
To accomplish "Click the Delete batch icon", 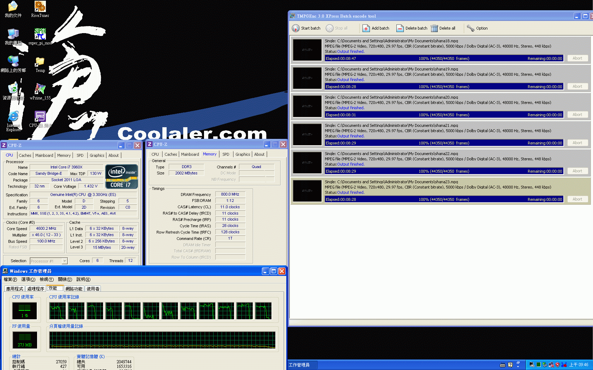I will coord(400,28).
